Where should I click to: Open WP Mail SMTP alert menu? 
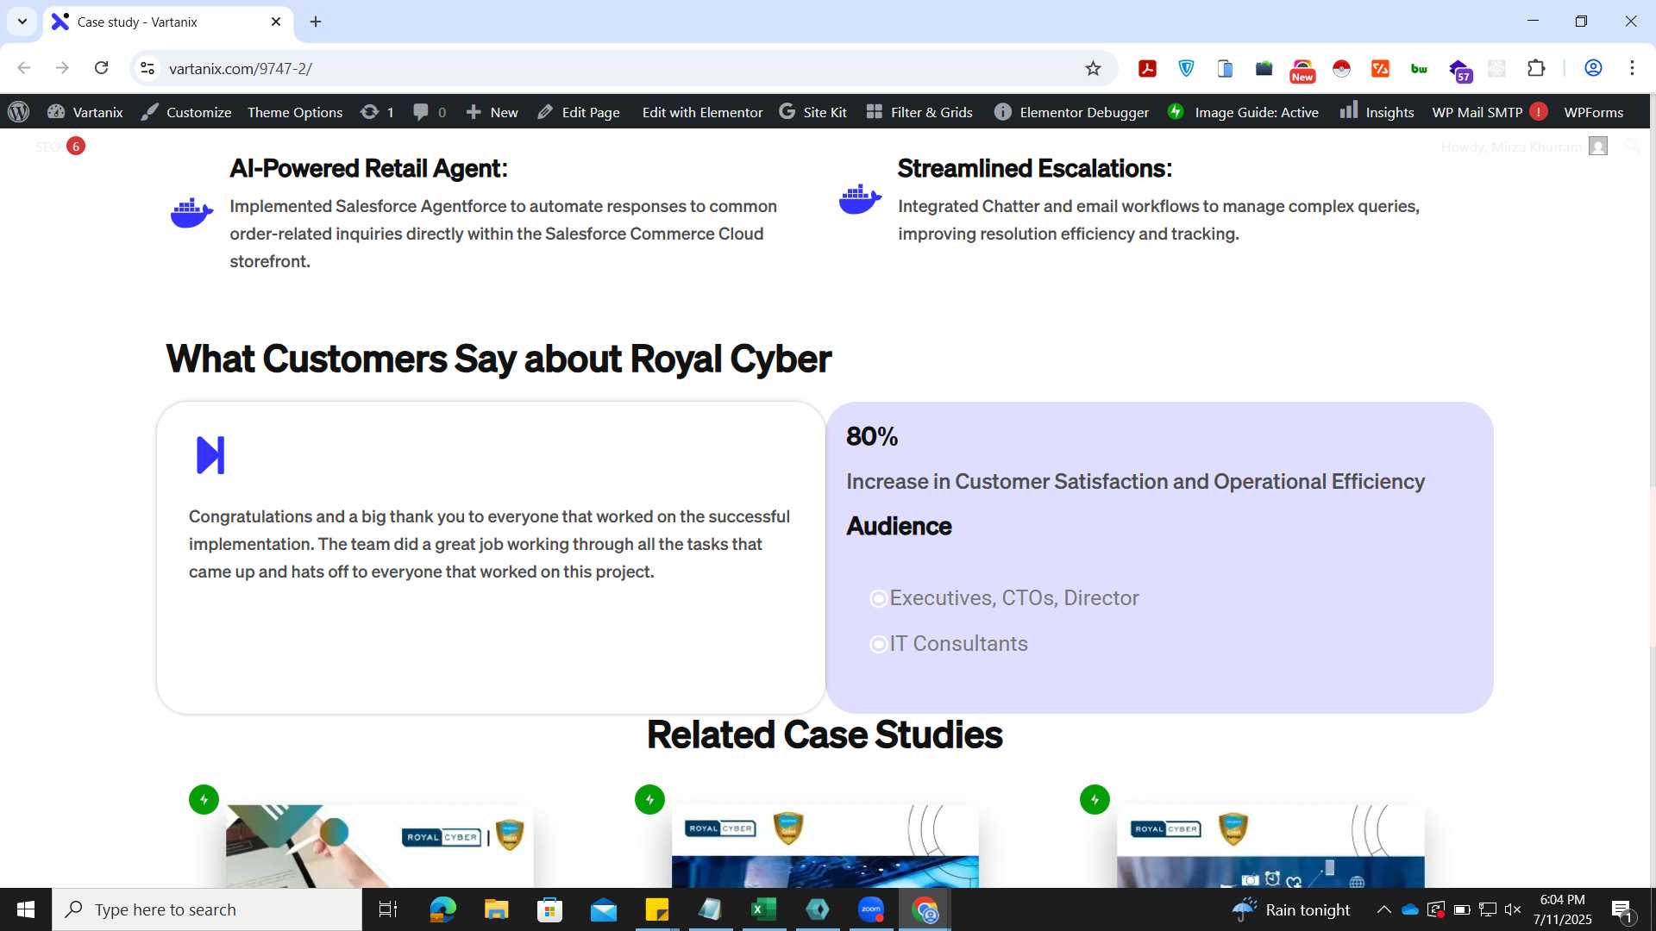(1490, 112)
